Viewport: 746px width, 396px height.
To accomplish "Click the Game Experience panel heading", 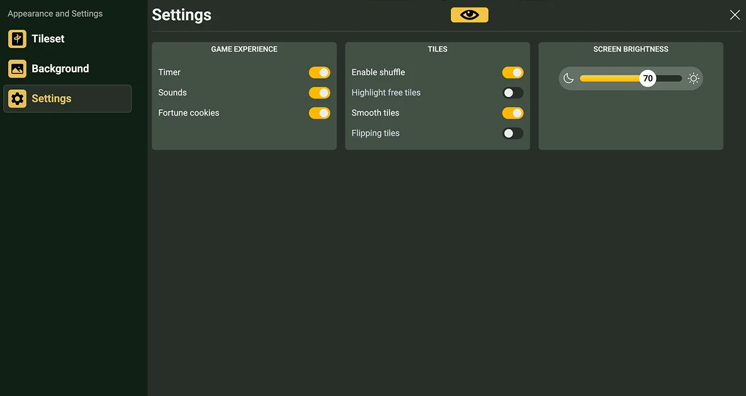I will (244, 49).
